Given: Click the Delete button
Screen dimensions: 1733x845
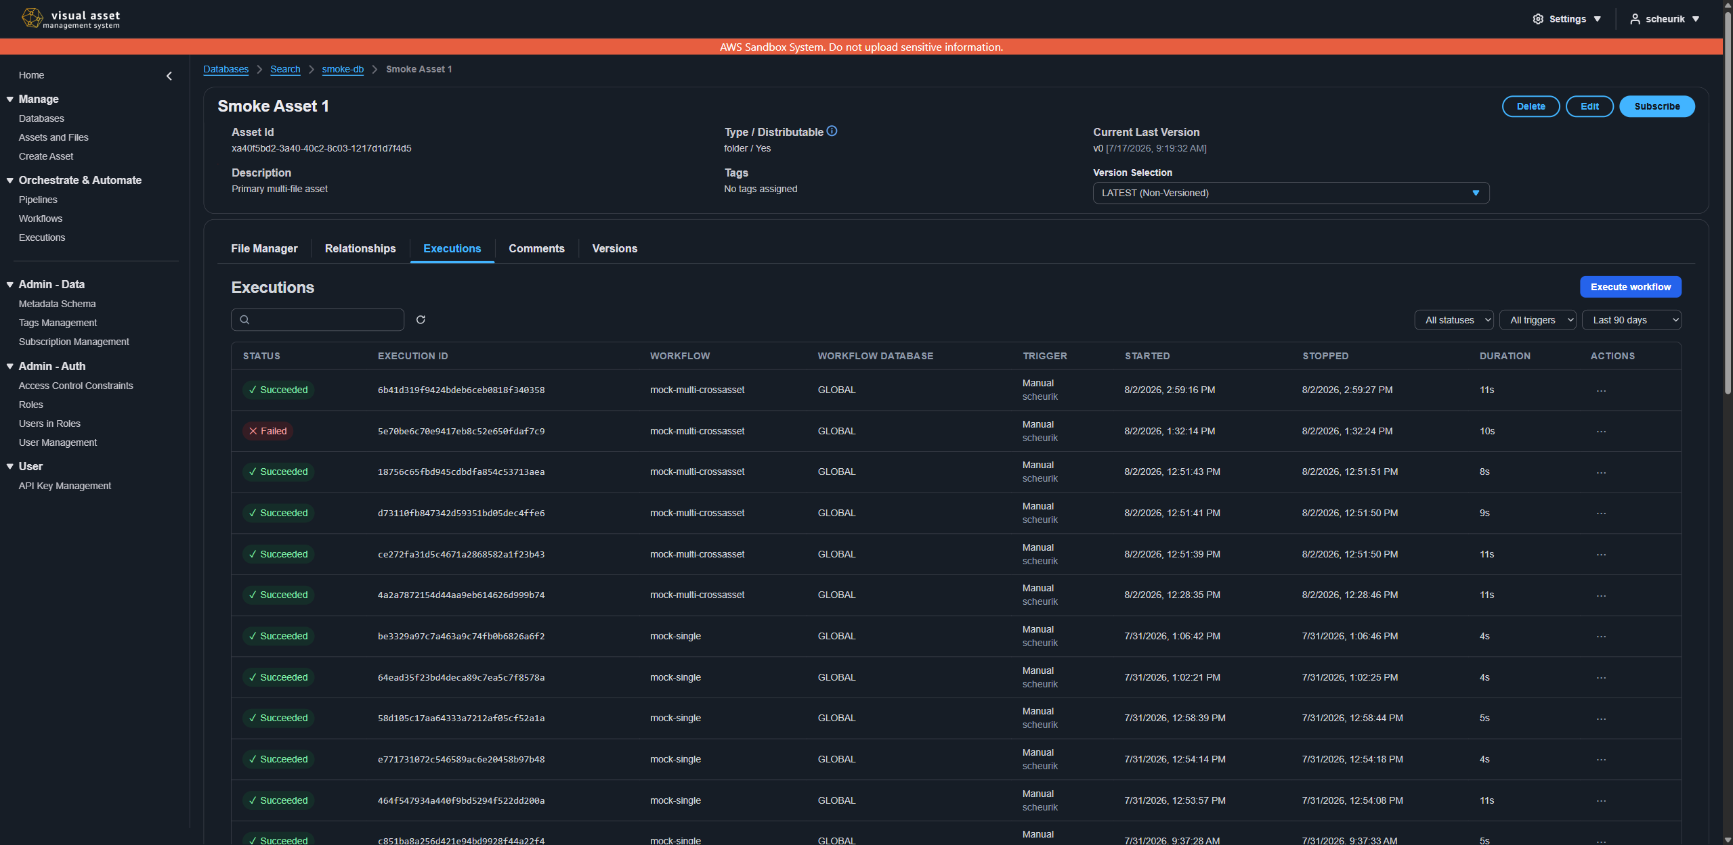Looking at the screenshot, I should pos(1531,106).
